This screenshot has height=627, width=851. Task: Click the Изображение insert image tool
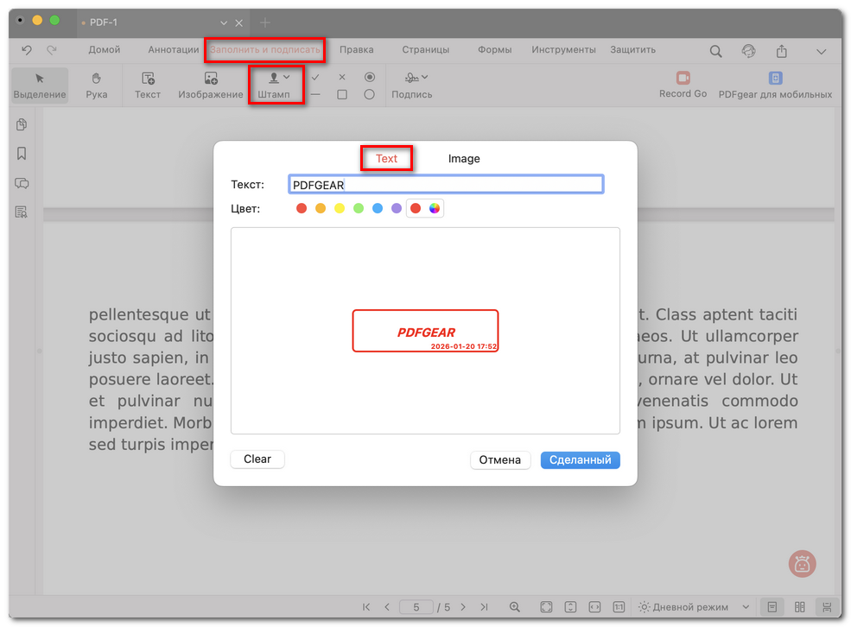coord(211,85)
